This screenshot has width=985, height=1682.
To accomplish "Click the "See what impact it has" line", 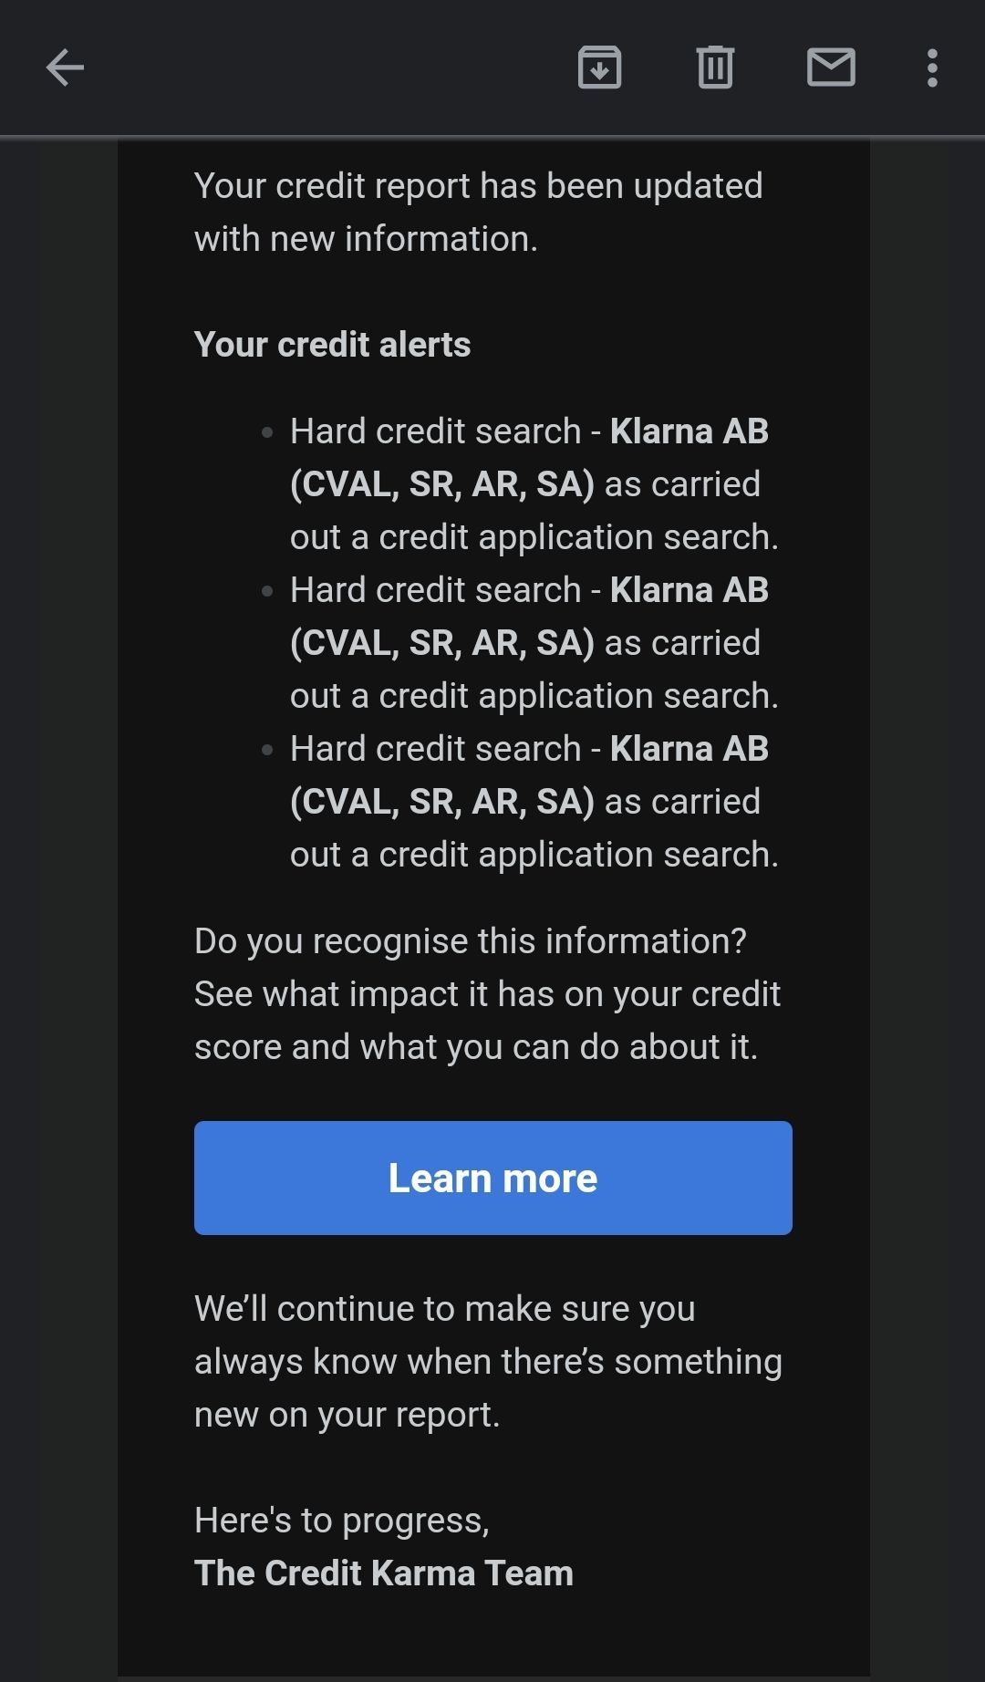I will point(487,994).
